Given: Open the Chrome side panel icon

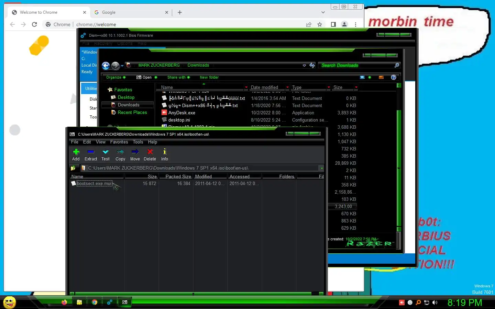Looking at the screenshot, I should coord(333,24).
